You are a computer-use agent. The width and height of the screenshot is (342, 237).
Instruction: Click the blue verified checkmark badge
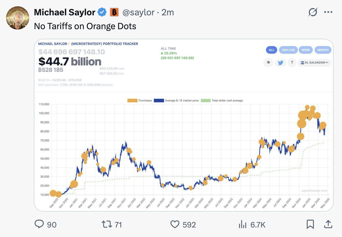pos(102,12)
